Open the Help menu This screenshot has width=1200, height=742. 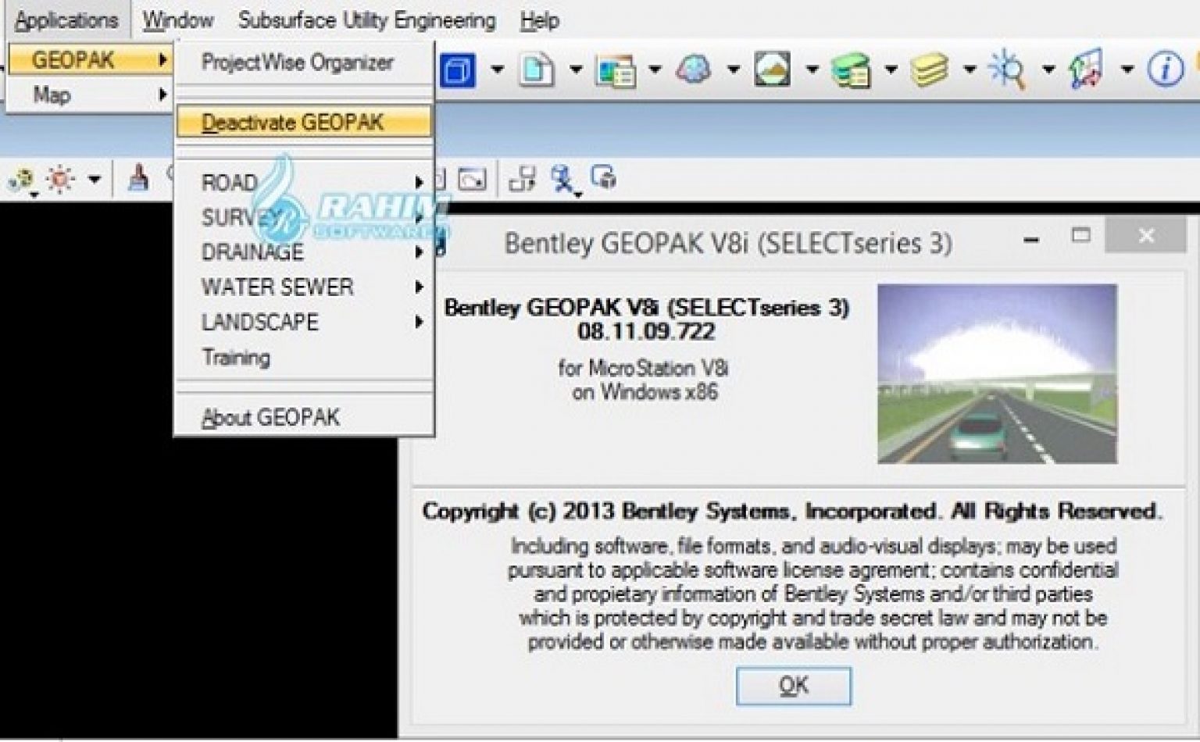point(540,20)
